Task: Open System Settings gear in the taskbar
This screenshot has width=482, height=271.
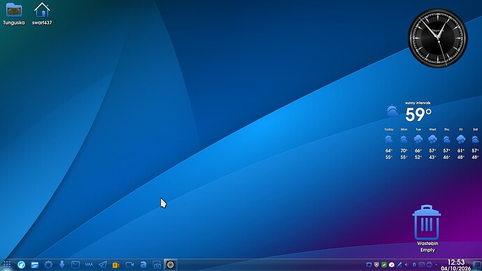Action: pyautogui.click(x=48, y=265)
